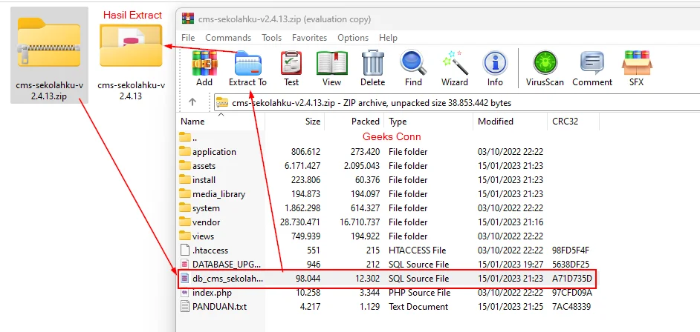
Task: Click the CRC32 value 98FD5F4F
Action: coord(572,250)
